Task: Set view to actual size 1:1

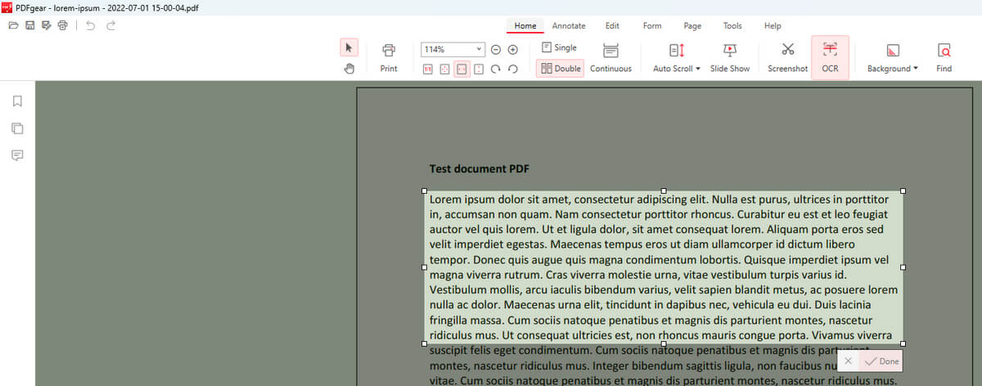Action: pyautogui.click(x=428, y=70)
